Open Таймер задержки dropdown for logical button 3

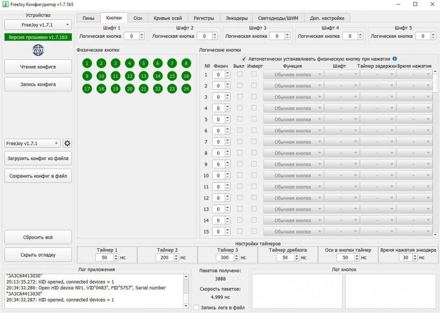378,97
